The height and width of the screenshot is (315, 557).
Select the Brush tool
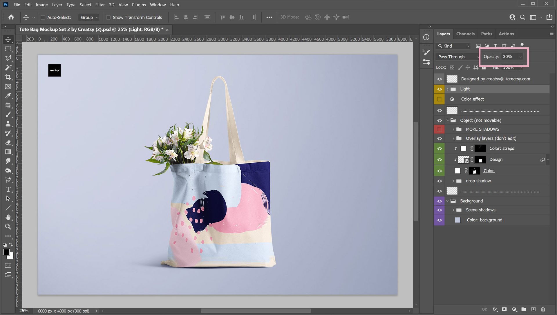8,114
